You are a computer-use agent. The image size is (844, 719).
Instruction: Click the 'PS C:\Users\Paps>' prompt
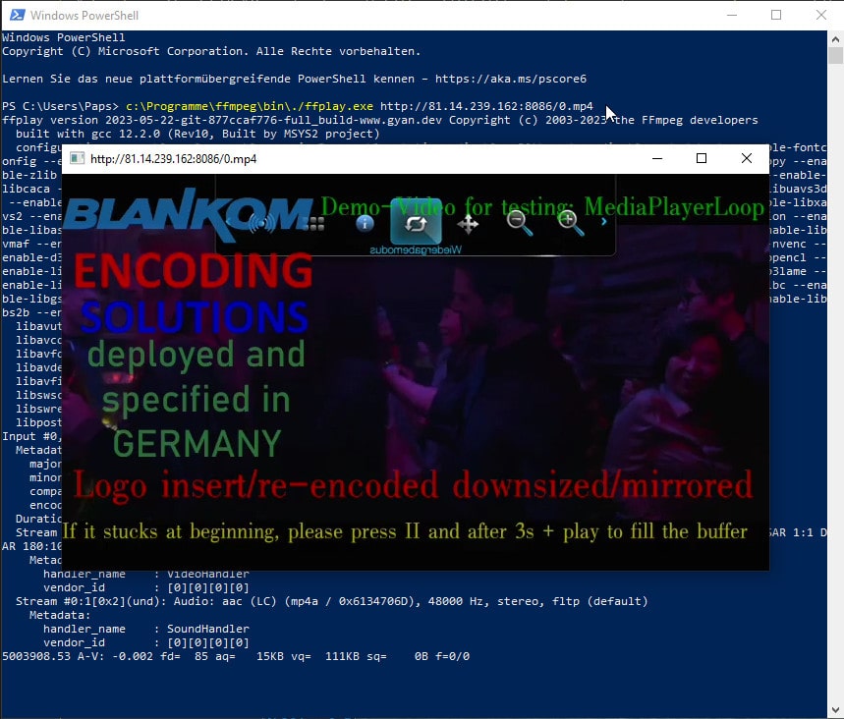point(60,106)
